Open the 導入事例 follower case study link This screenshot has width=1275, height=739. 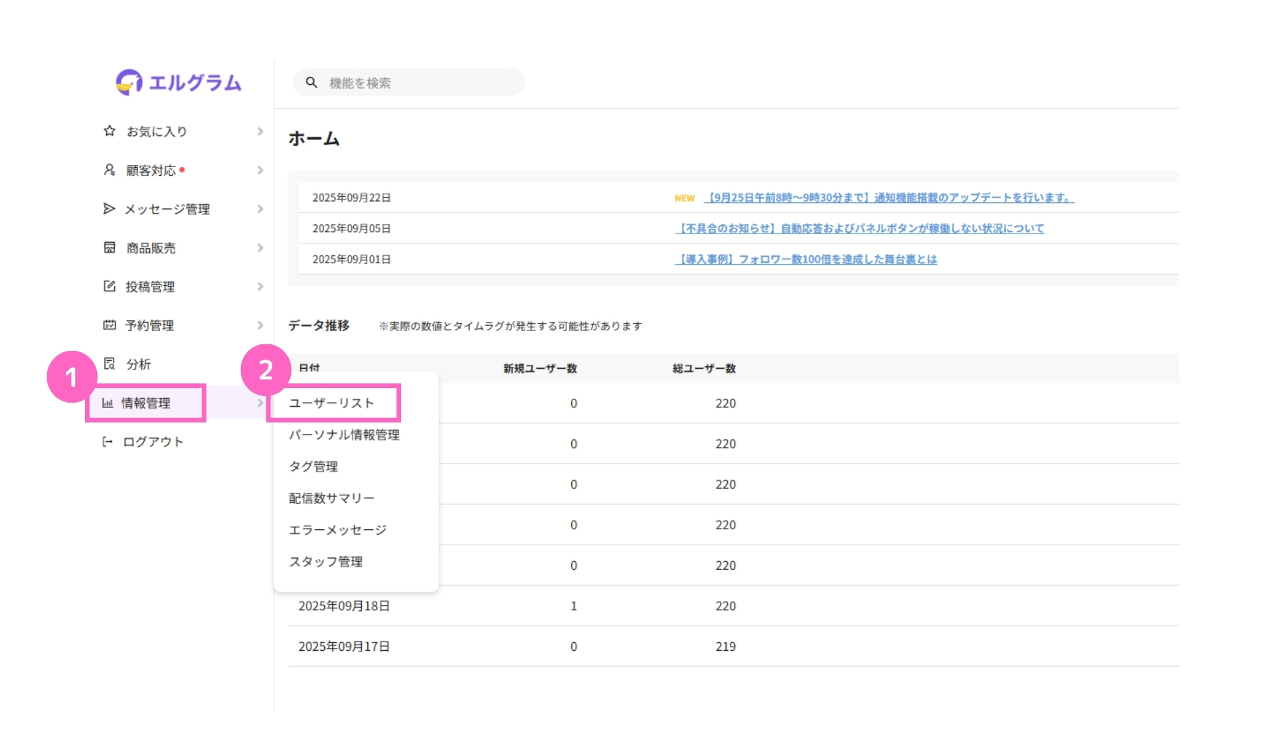(x=806, y=259)
